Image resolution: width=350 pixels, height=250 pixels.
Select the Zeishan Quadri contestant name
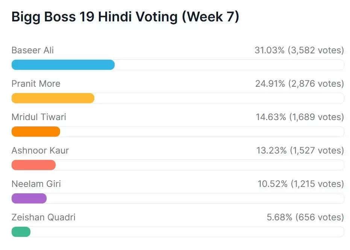click(x=43, y=217)
